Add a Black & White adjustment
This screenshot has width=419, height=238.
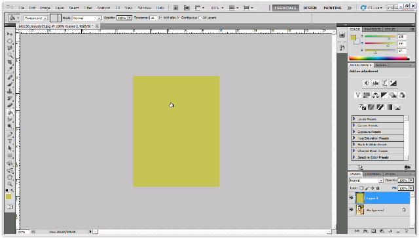[384, 95]
